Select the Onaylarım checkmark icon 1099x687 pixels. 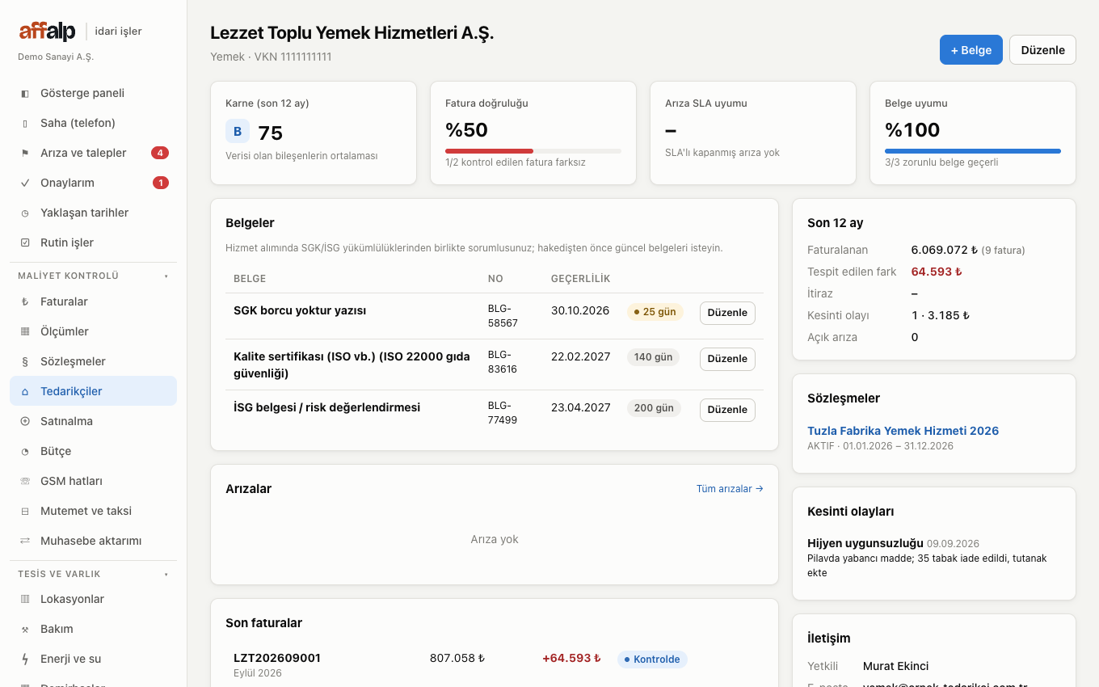[x=25, y=183]
